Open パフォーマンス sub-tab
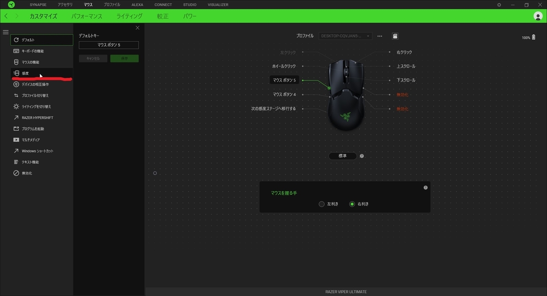The width and height of the screenshot is (547, 296). pyautogui.click(x=87, y=16)
